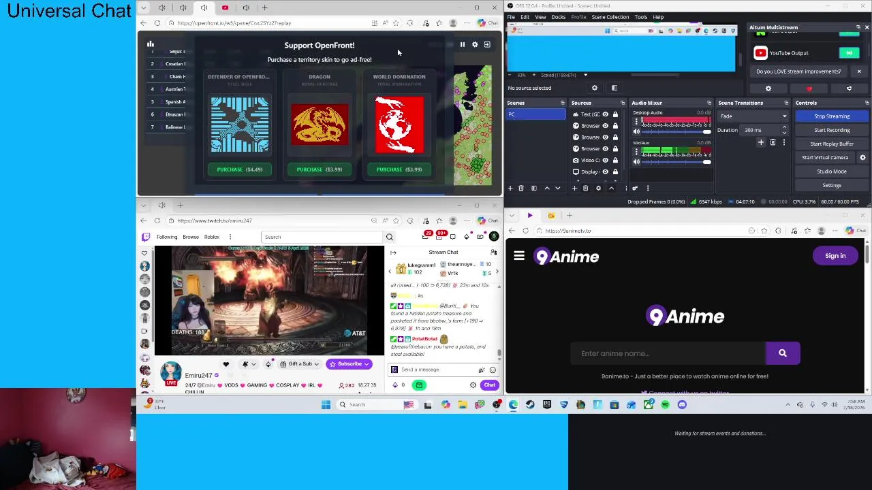Viewport: 872px width, 490px height.
Task: Collapse Twitch stream chat panel
Action: pos(393,252)
